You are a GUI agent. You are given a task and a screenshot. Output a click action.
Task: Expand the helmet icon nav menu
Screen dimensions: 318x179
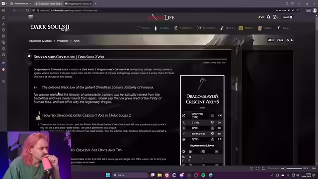click(x=183, y=28)
